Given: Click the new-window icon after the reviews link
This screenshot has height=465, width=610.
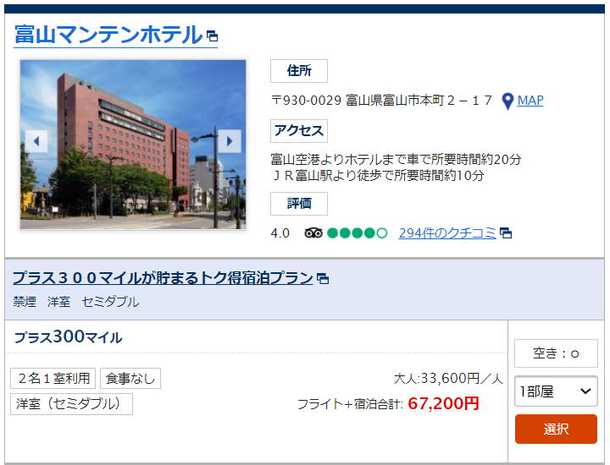Looking at the screenshot, I should (506, 232).
